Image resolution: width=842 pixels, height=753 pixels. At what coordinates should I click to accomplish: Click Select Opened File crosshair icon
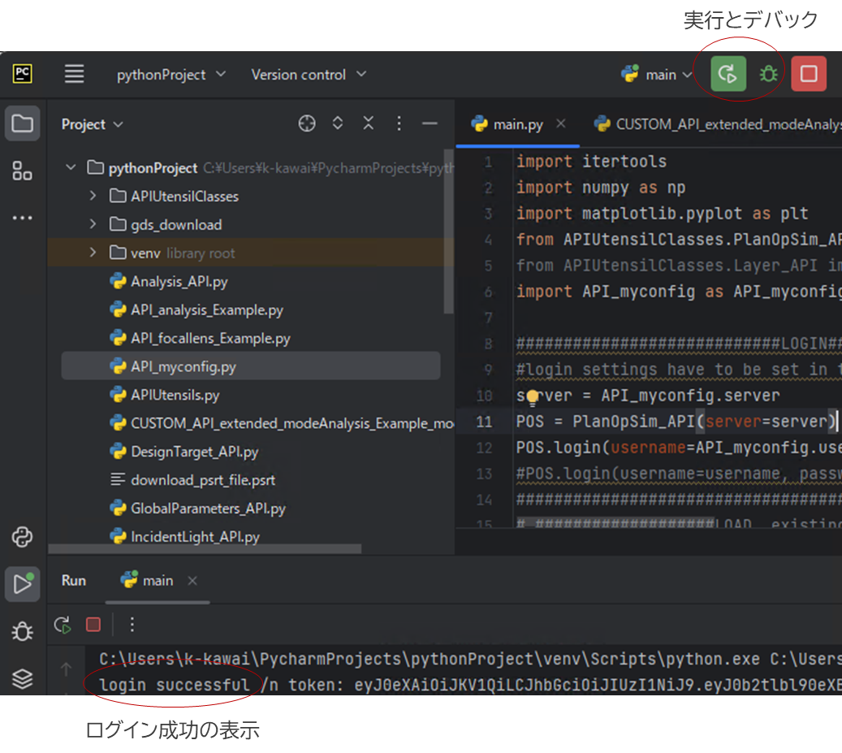(x=307, y=123)
